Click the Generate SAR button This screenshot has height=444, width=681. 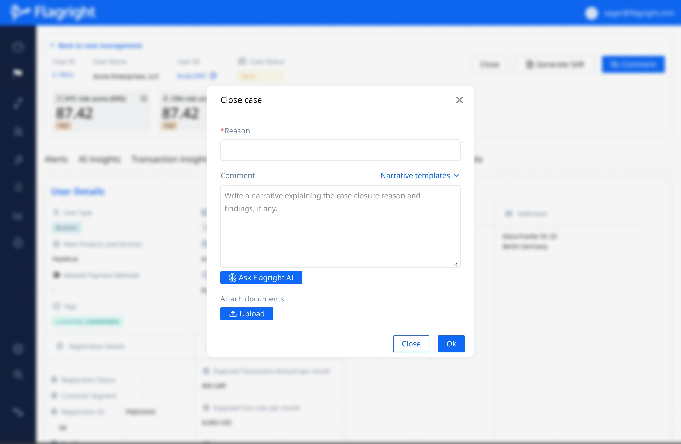coord(555,64)
